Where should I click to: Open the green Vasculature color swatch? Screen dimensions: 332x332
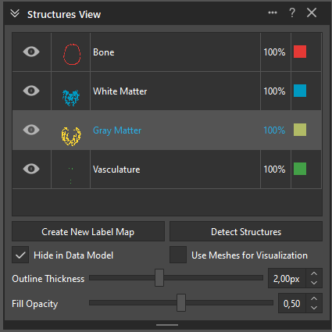[300, 169]
